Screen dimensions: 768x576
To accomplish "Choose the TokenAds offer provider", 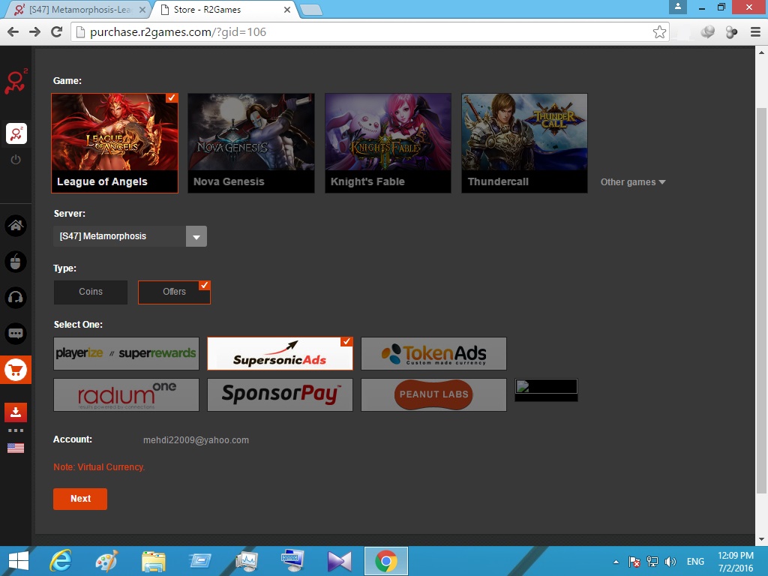I will [x=433, y=353].
